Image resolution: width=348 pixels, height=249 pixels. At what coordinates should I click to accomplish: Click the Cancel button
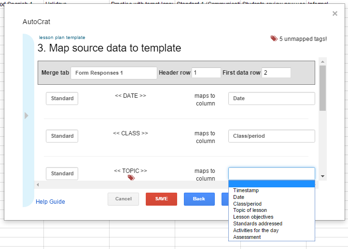(124, 199)
